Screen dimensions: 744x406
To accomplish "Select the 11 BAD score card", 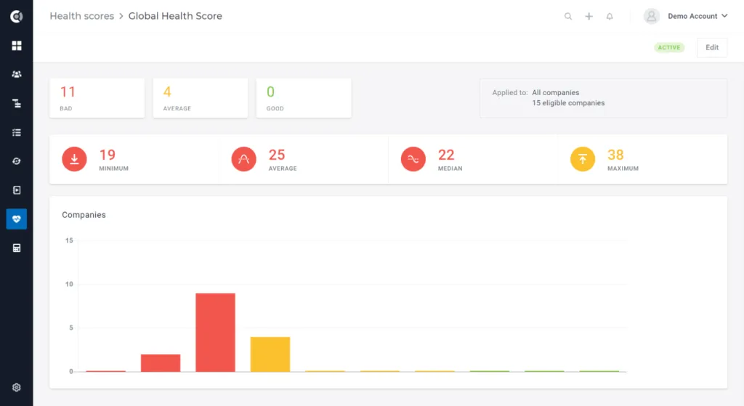I will 97,98.
